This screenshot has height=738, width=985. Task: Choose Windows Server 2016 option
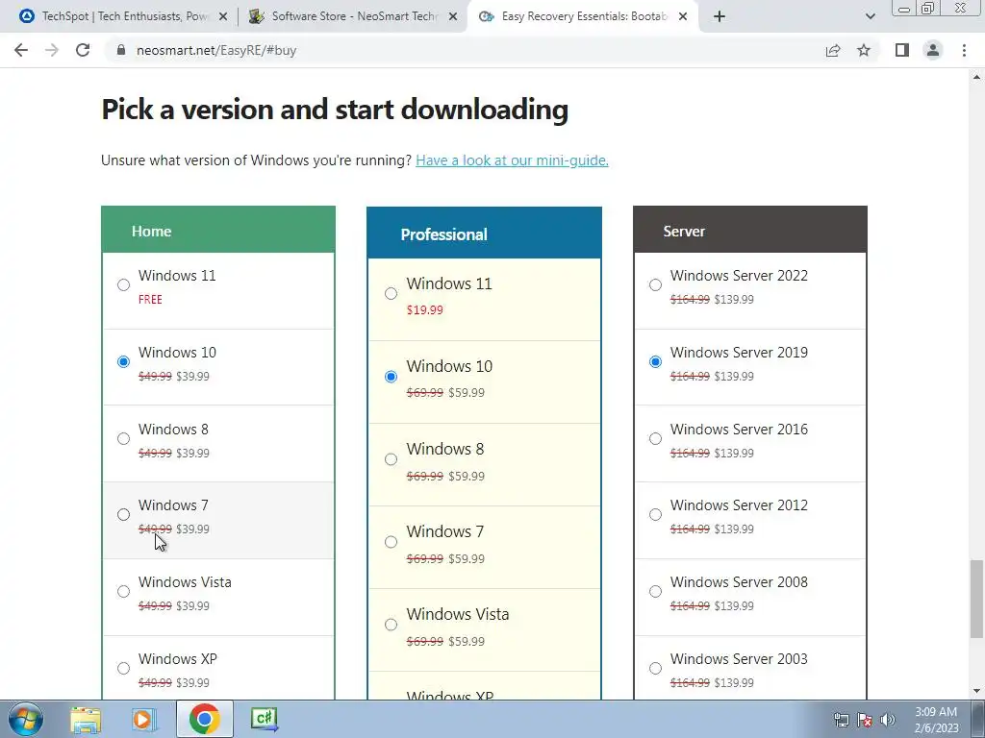point(655,438)
